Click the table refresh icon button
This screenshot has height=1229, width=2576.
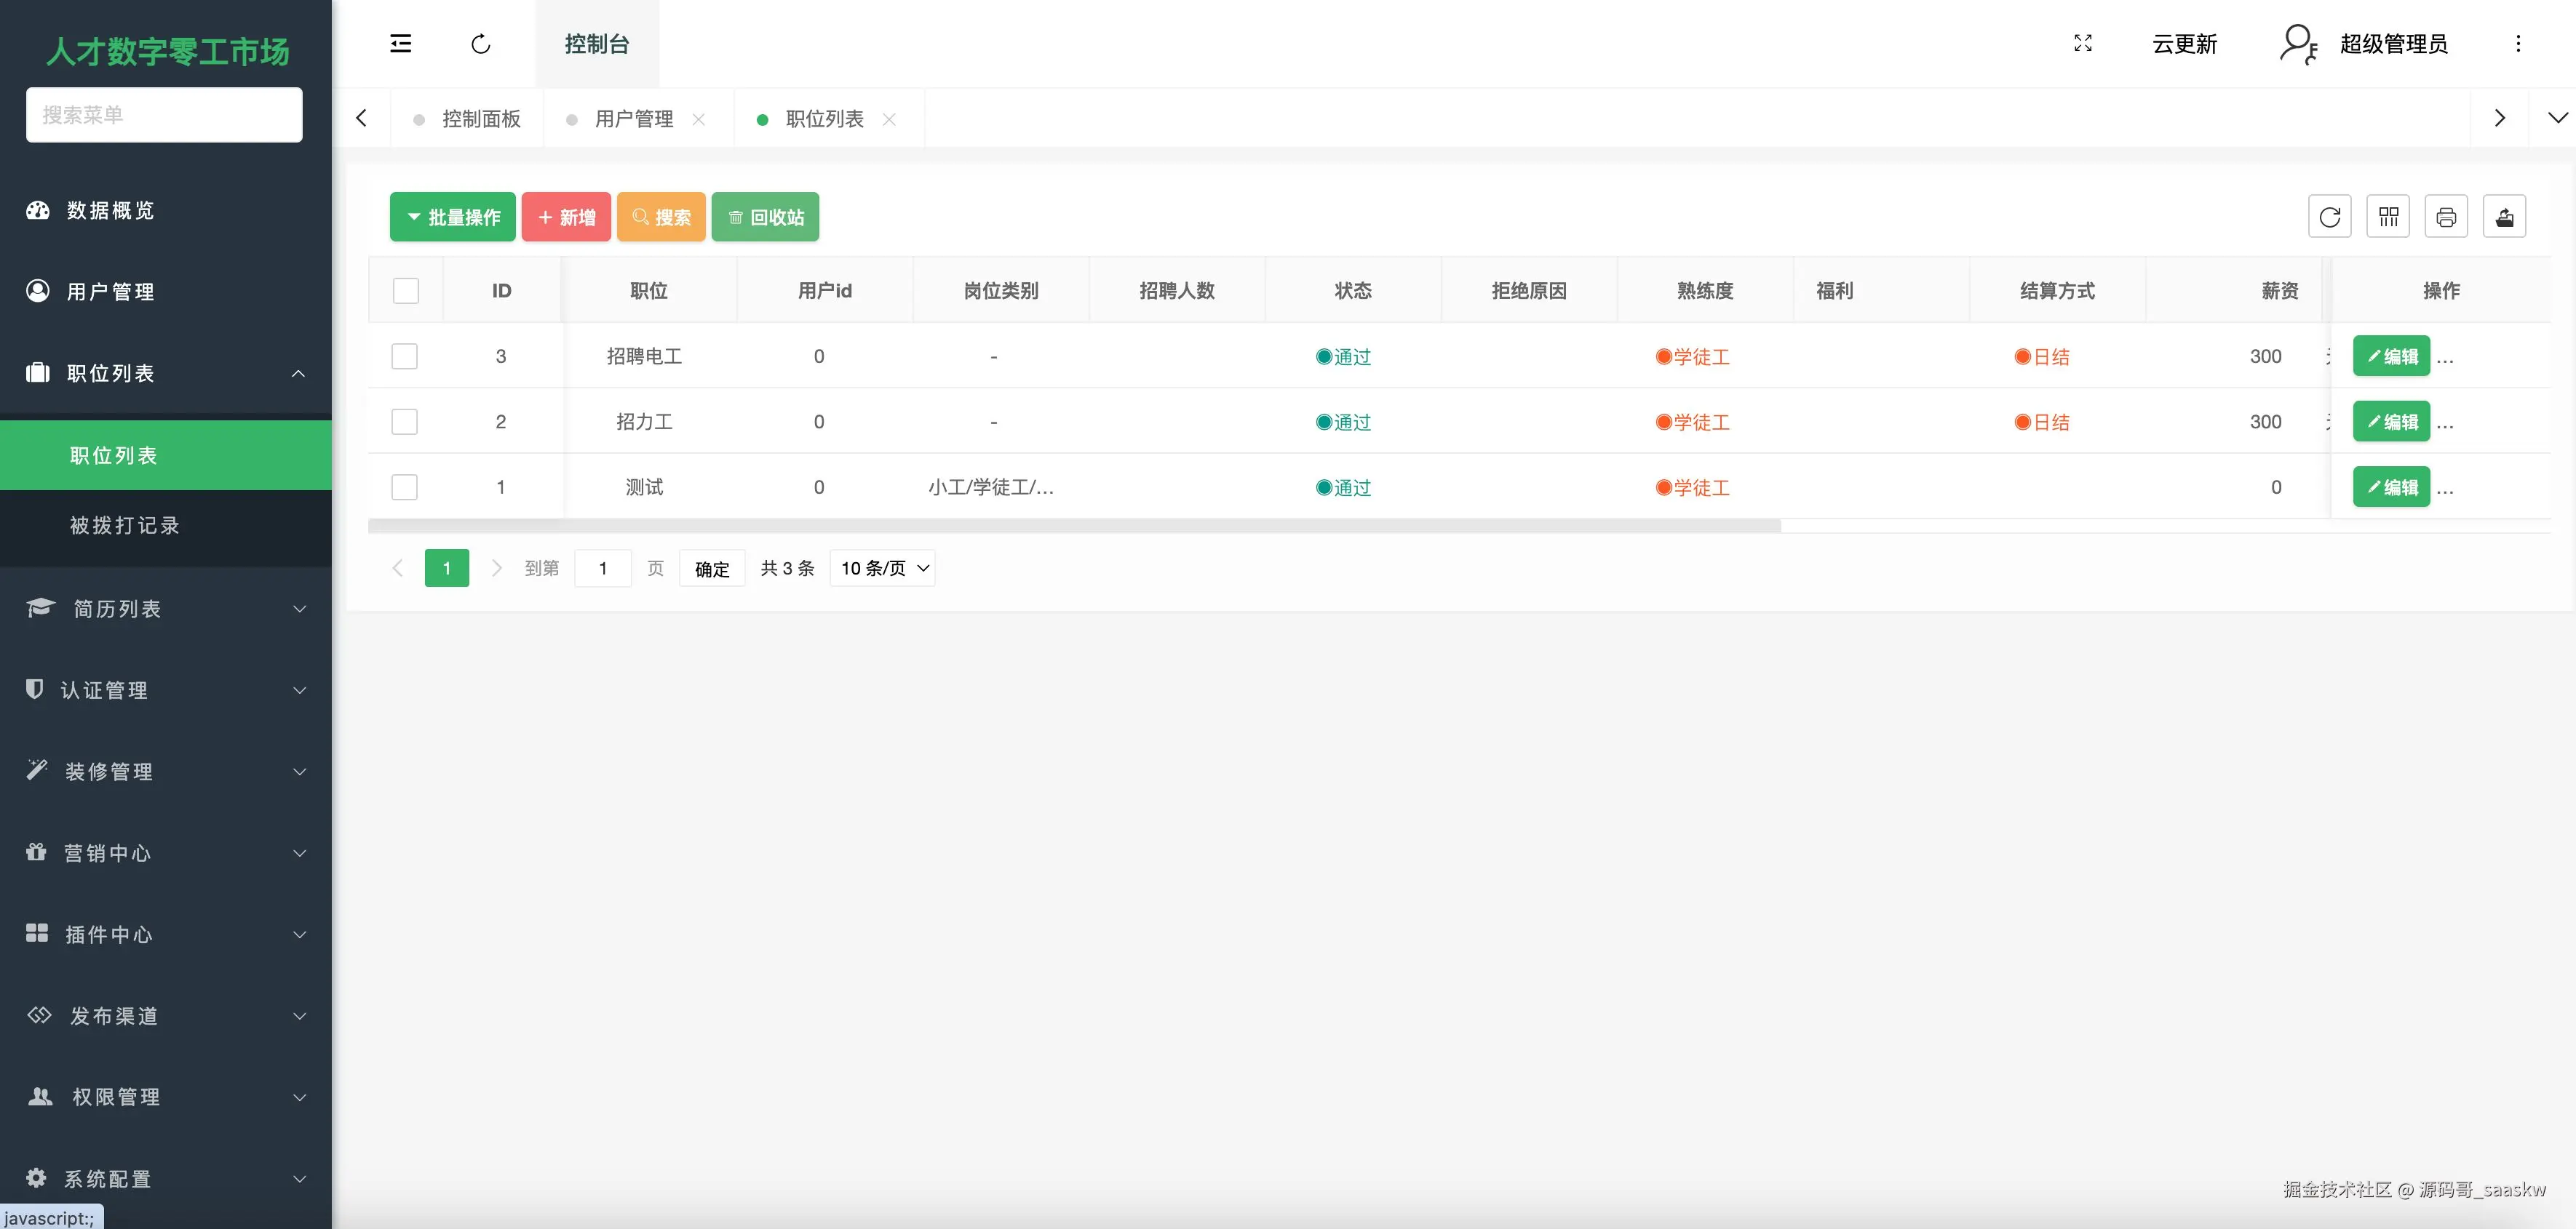click(2329, 217)
